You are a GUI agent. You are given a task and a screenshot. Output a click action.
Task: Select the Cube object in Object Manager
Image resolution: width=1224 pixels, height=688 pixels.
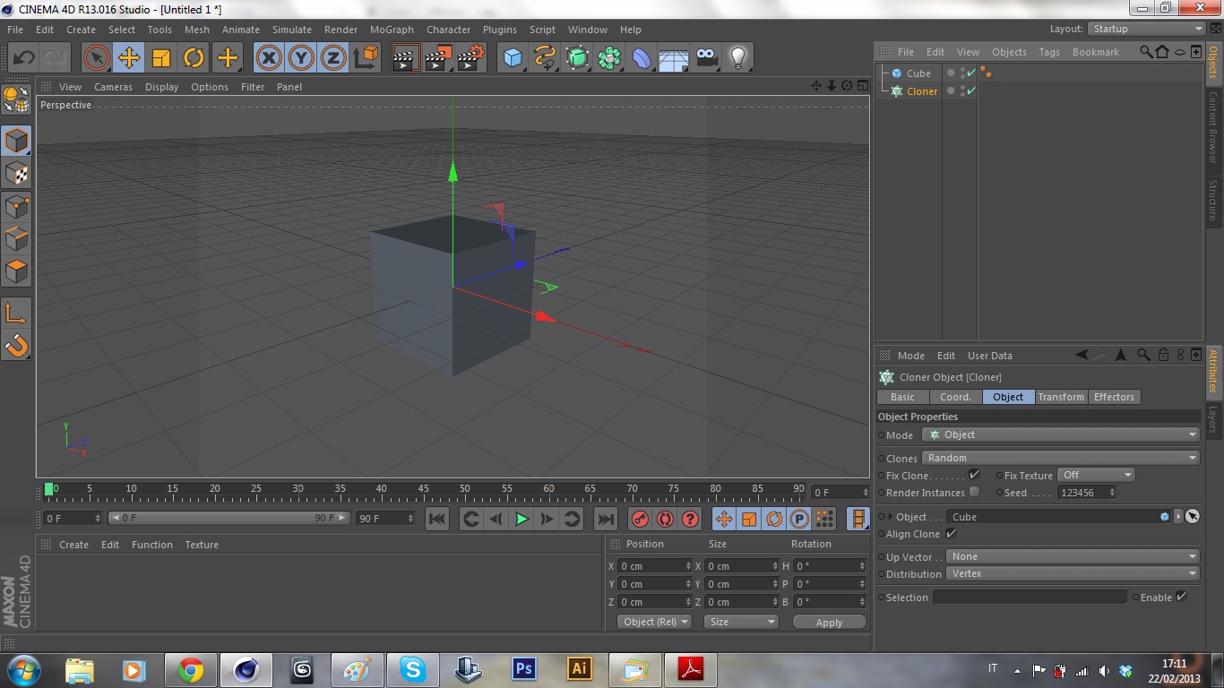918,73
